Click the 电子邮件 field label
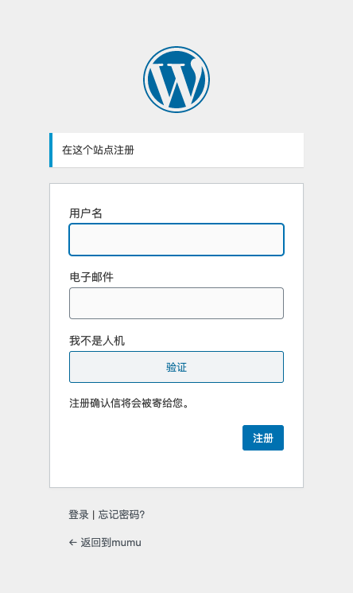The height and width of the screenshot is (593, 353). 91,277
